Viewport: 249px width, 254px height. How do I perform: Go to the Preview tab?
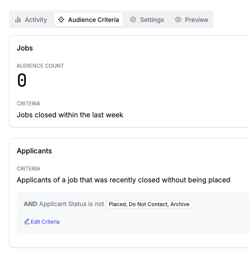pyautogui.click(x=192, y=20)
